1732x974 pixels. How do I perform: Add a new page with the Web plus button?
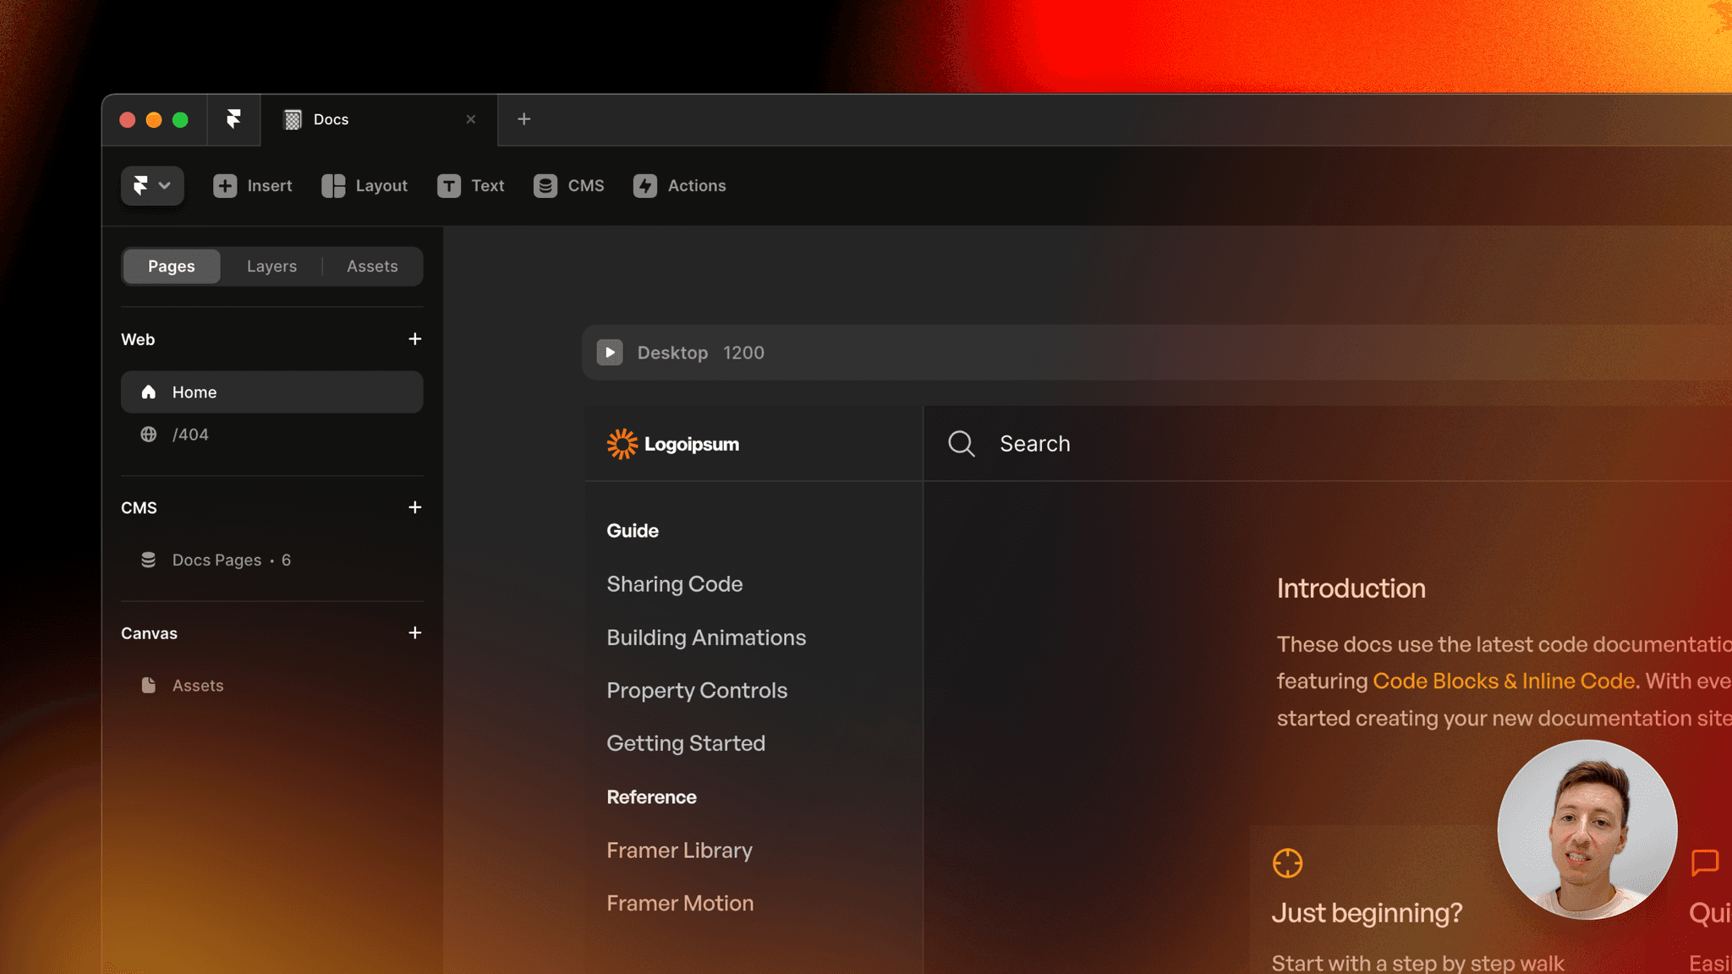point(414,338)
